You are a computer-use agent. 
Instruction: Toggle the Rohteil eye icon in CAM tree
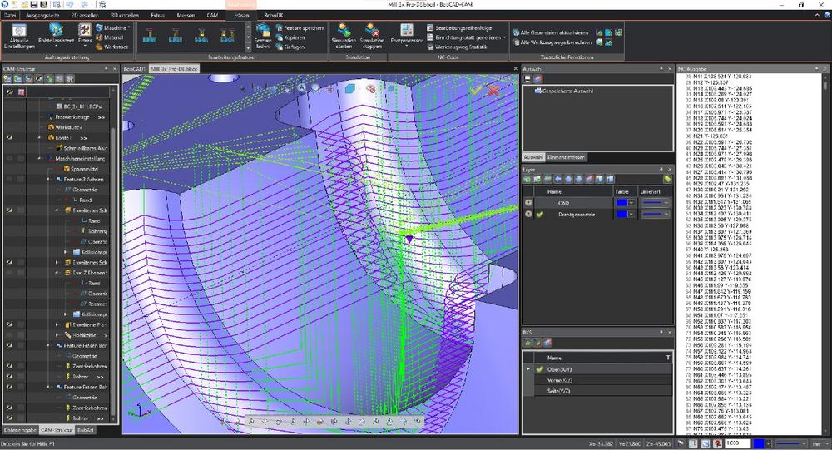pos(9,137)
